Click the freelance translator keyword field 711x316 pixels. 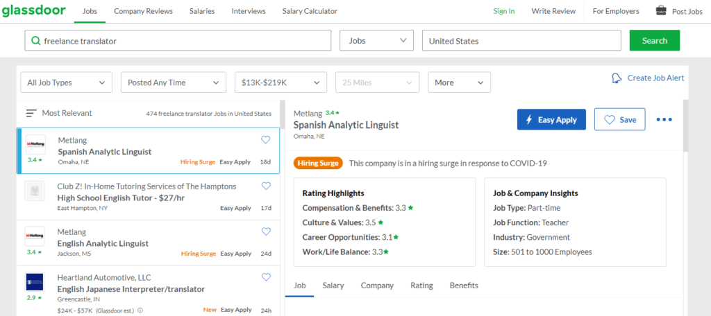coord(178,40)
